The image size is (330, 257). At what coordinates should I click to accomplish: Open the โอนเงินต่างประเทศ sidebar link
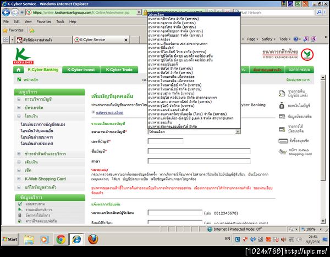[37, 144]
